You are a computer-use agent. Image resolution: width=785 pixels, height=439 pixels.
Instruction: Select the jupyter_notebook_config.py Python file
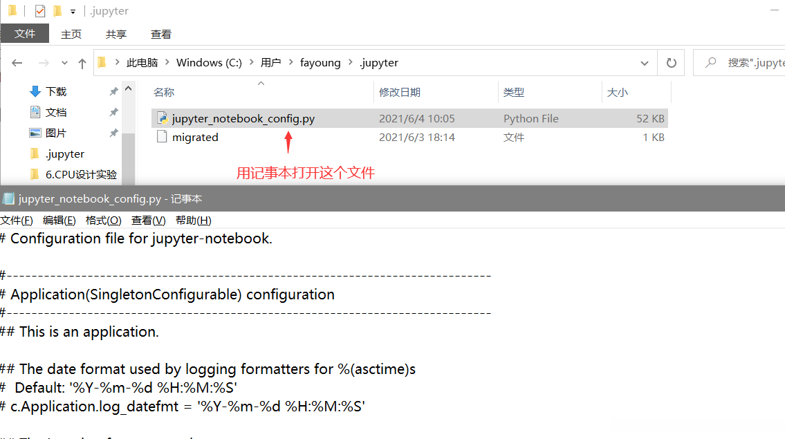(x=243, y=119)
